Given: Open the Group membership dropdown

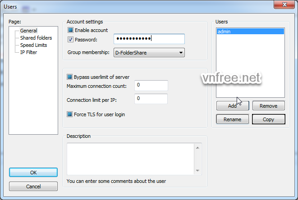Looking at the screenshot, I should [x=149, y=53].
